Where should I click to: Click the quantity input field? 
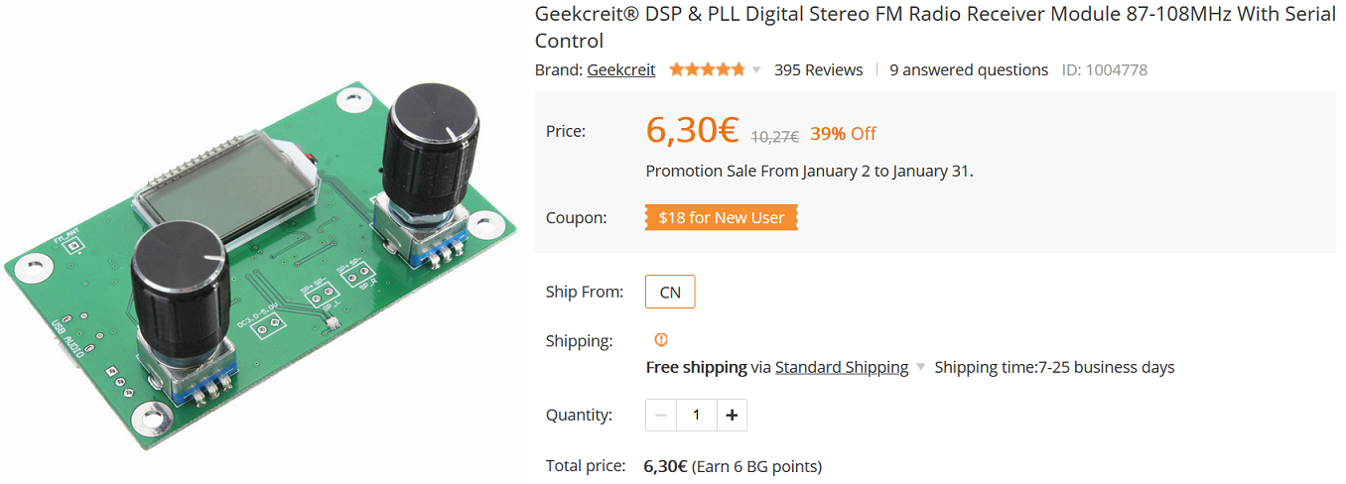696,415
